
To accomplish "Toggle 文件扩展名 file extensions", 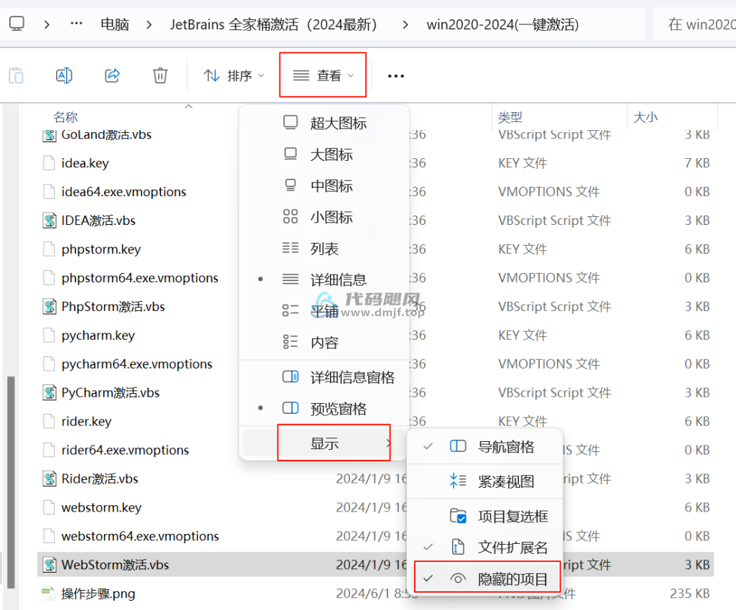I will tap(484, 547).
